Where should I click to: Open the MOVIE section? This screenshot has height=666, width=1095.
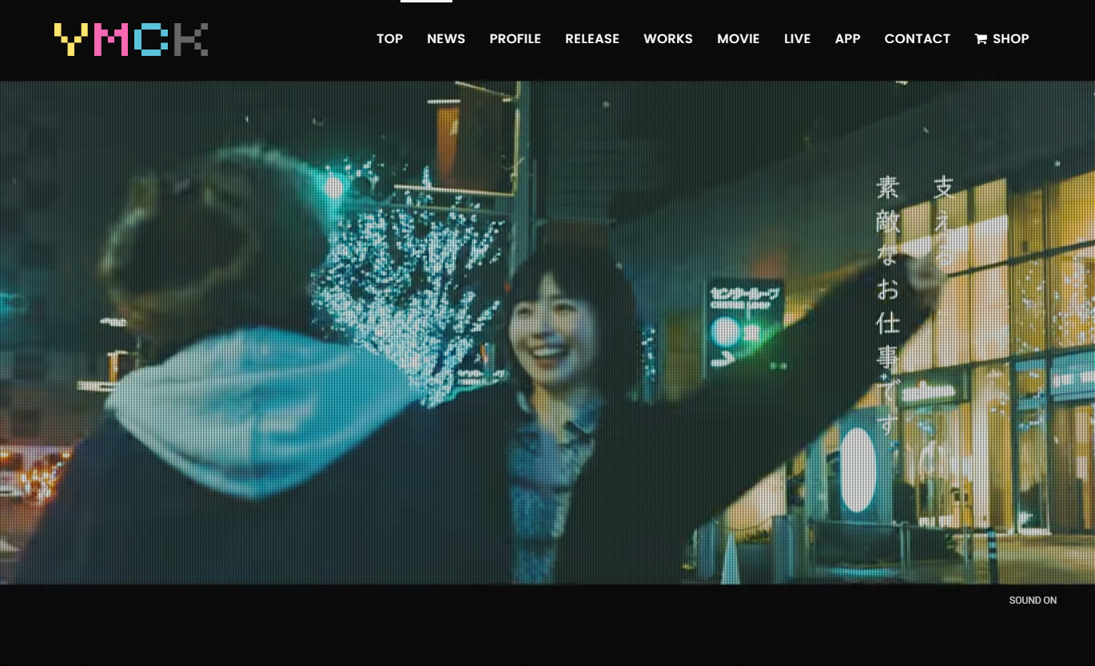pos(738,39)
